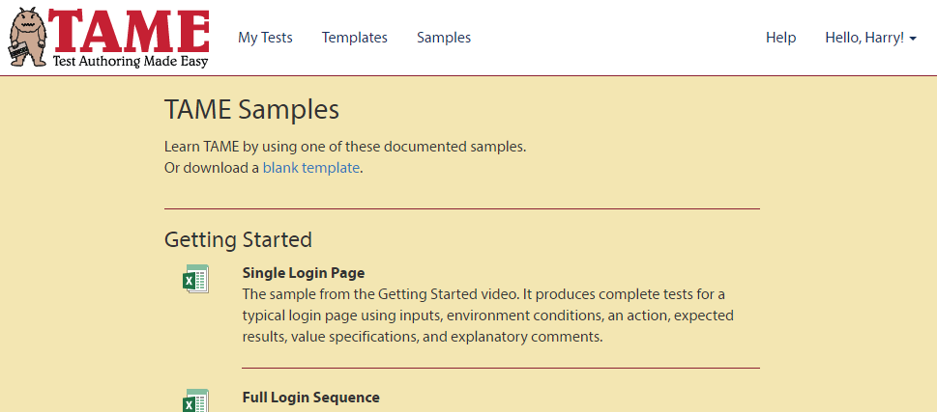937x412 pixels.
Task: Expand the Hello, Harry! user menu
Action: 870,38
